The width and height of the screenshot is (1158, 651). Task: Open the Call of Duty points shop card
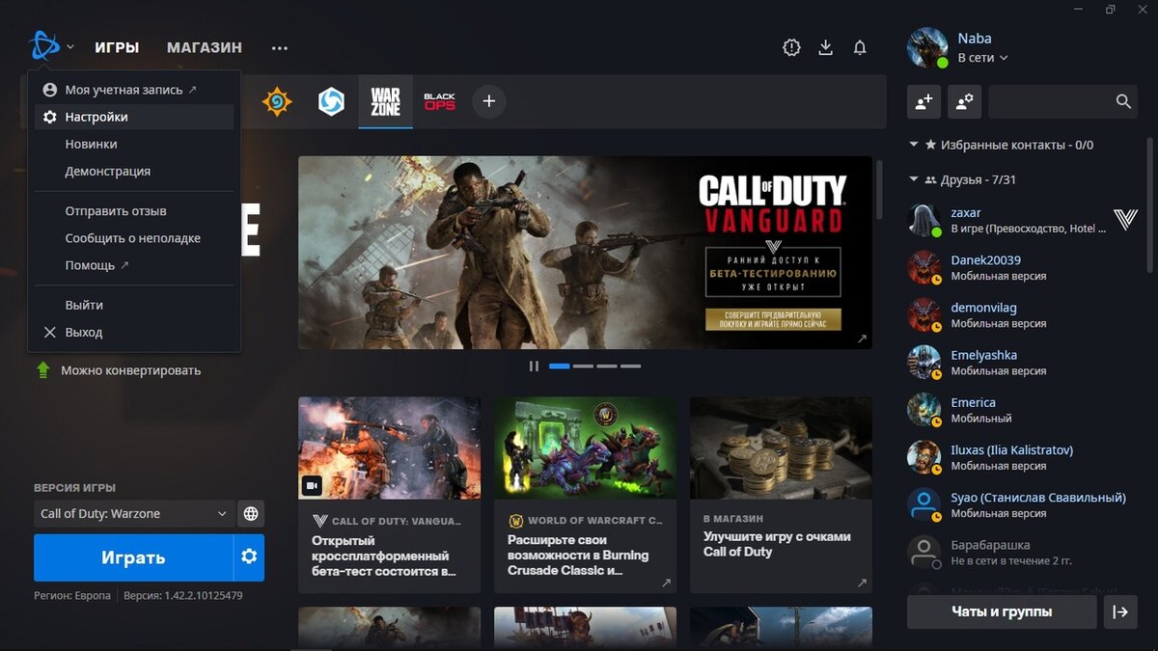point(782,495)
